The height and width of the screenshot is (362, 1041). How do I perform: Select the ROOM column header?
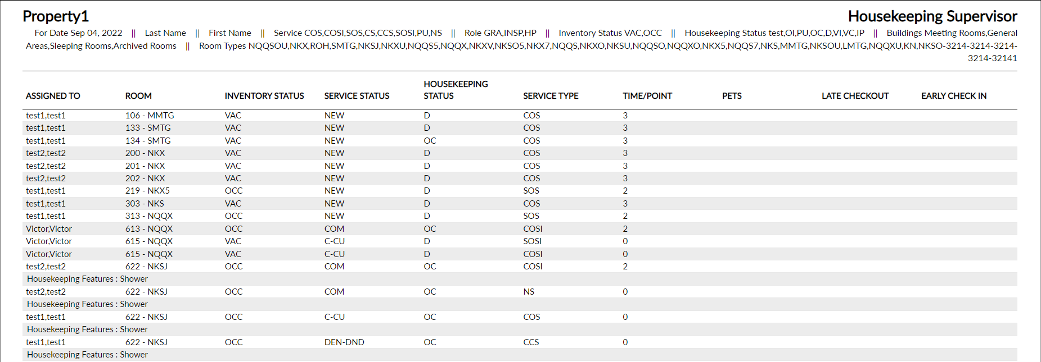tap(138, 96)
